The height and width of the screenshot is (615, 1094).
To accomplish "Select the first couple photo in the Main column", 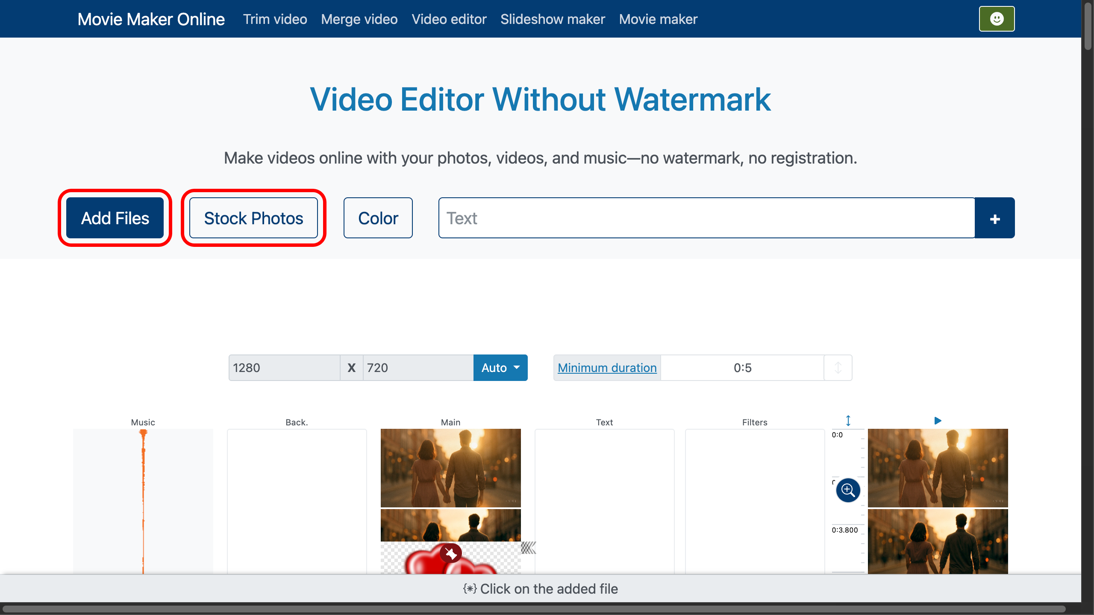I will 450,468.
